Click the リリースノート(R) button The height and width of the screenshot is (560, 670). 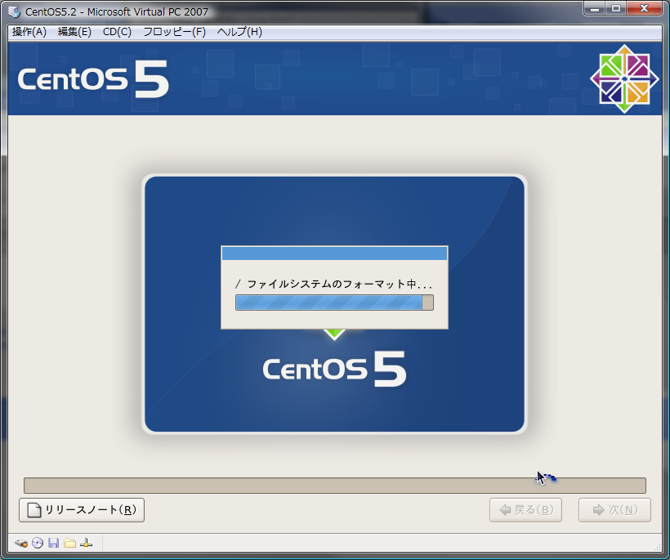[82, 510]
